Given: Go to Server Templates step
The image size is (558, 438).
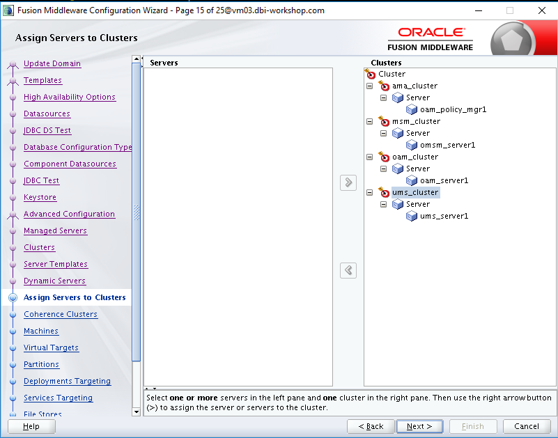Looking at the screenshot, I should [x=56, y=265].
